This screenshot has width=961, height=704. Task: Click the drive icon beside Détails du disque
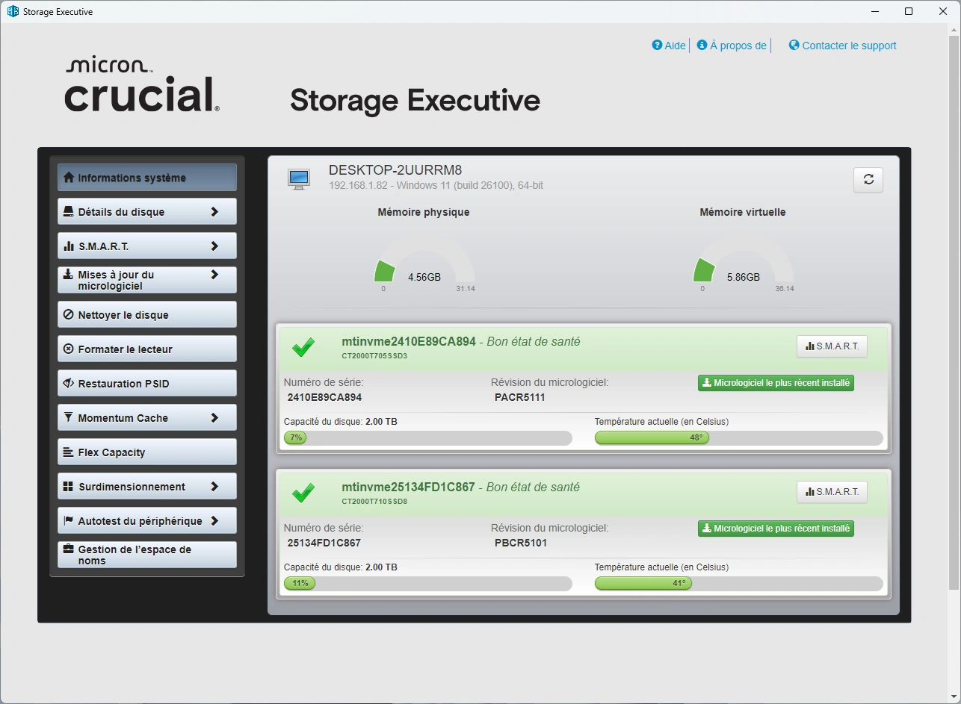pos(69,212)
